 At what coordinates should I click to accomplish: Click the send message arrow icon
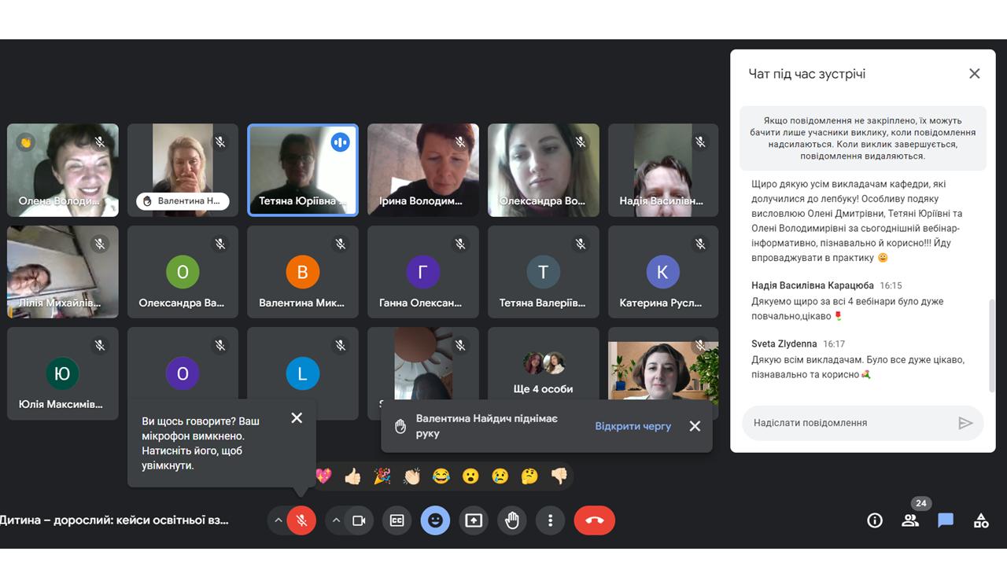[x=965, y=423]
